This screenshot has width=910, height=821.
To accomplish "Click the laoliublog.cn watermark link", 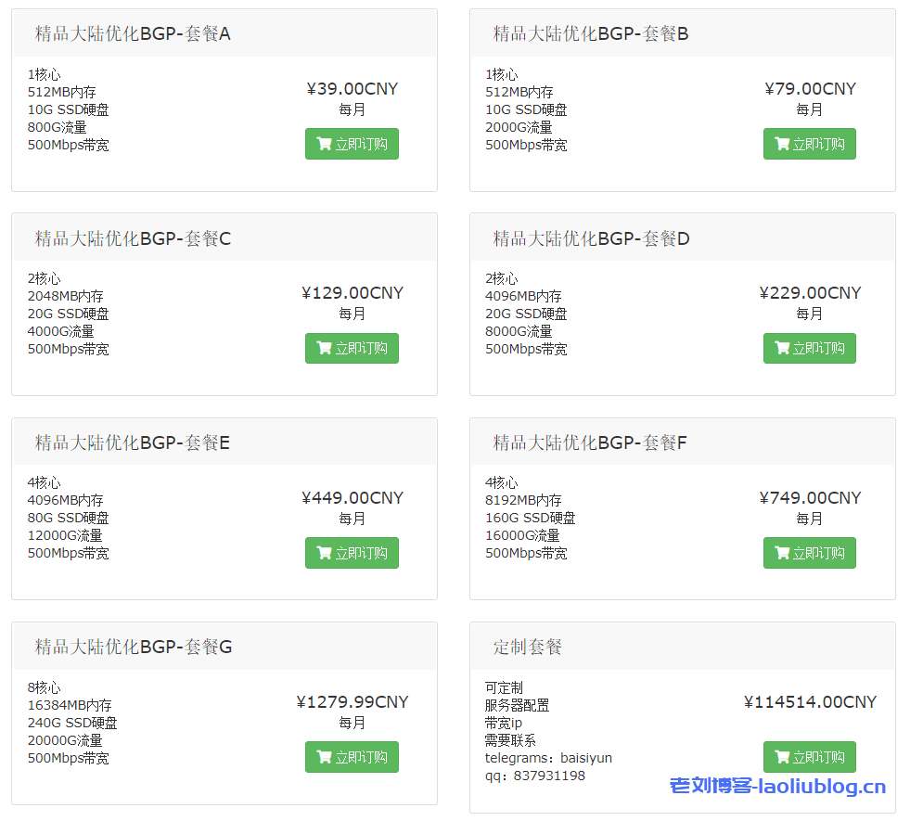I will tap(777, 787).
